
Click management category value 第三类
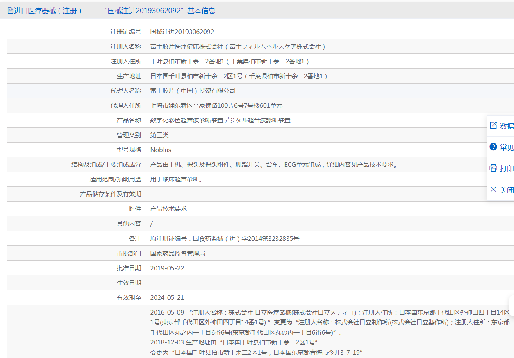coord(159,135)
